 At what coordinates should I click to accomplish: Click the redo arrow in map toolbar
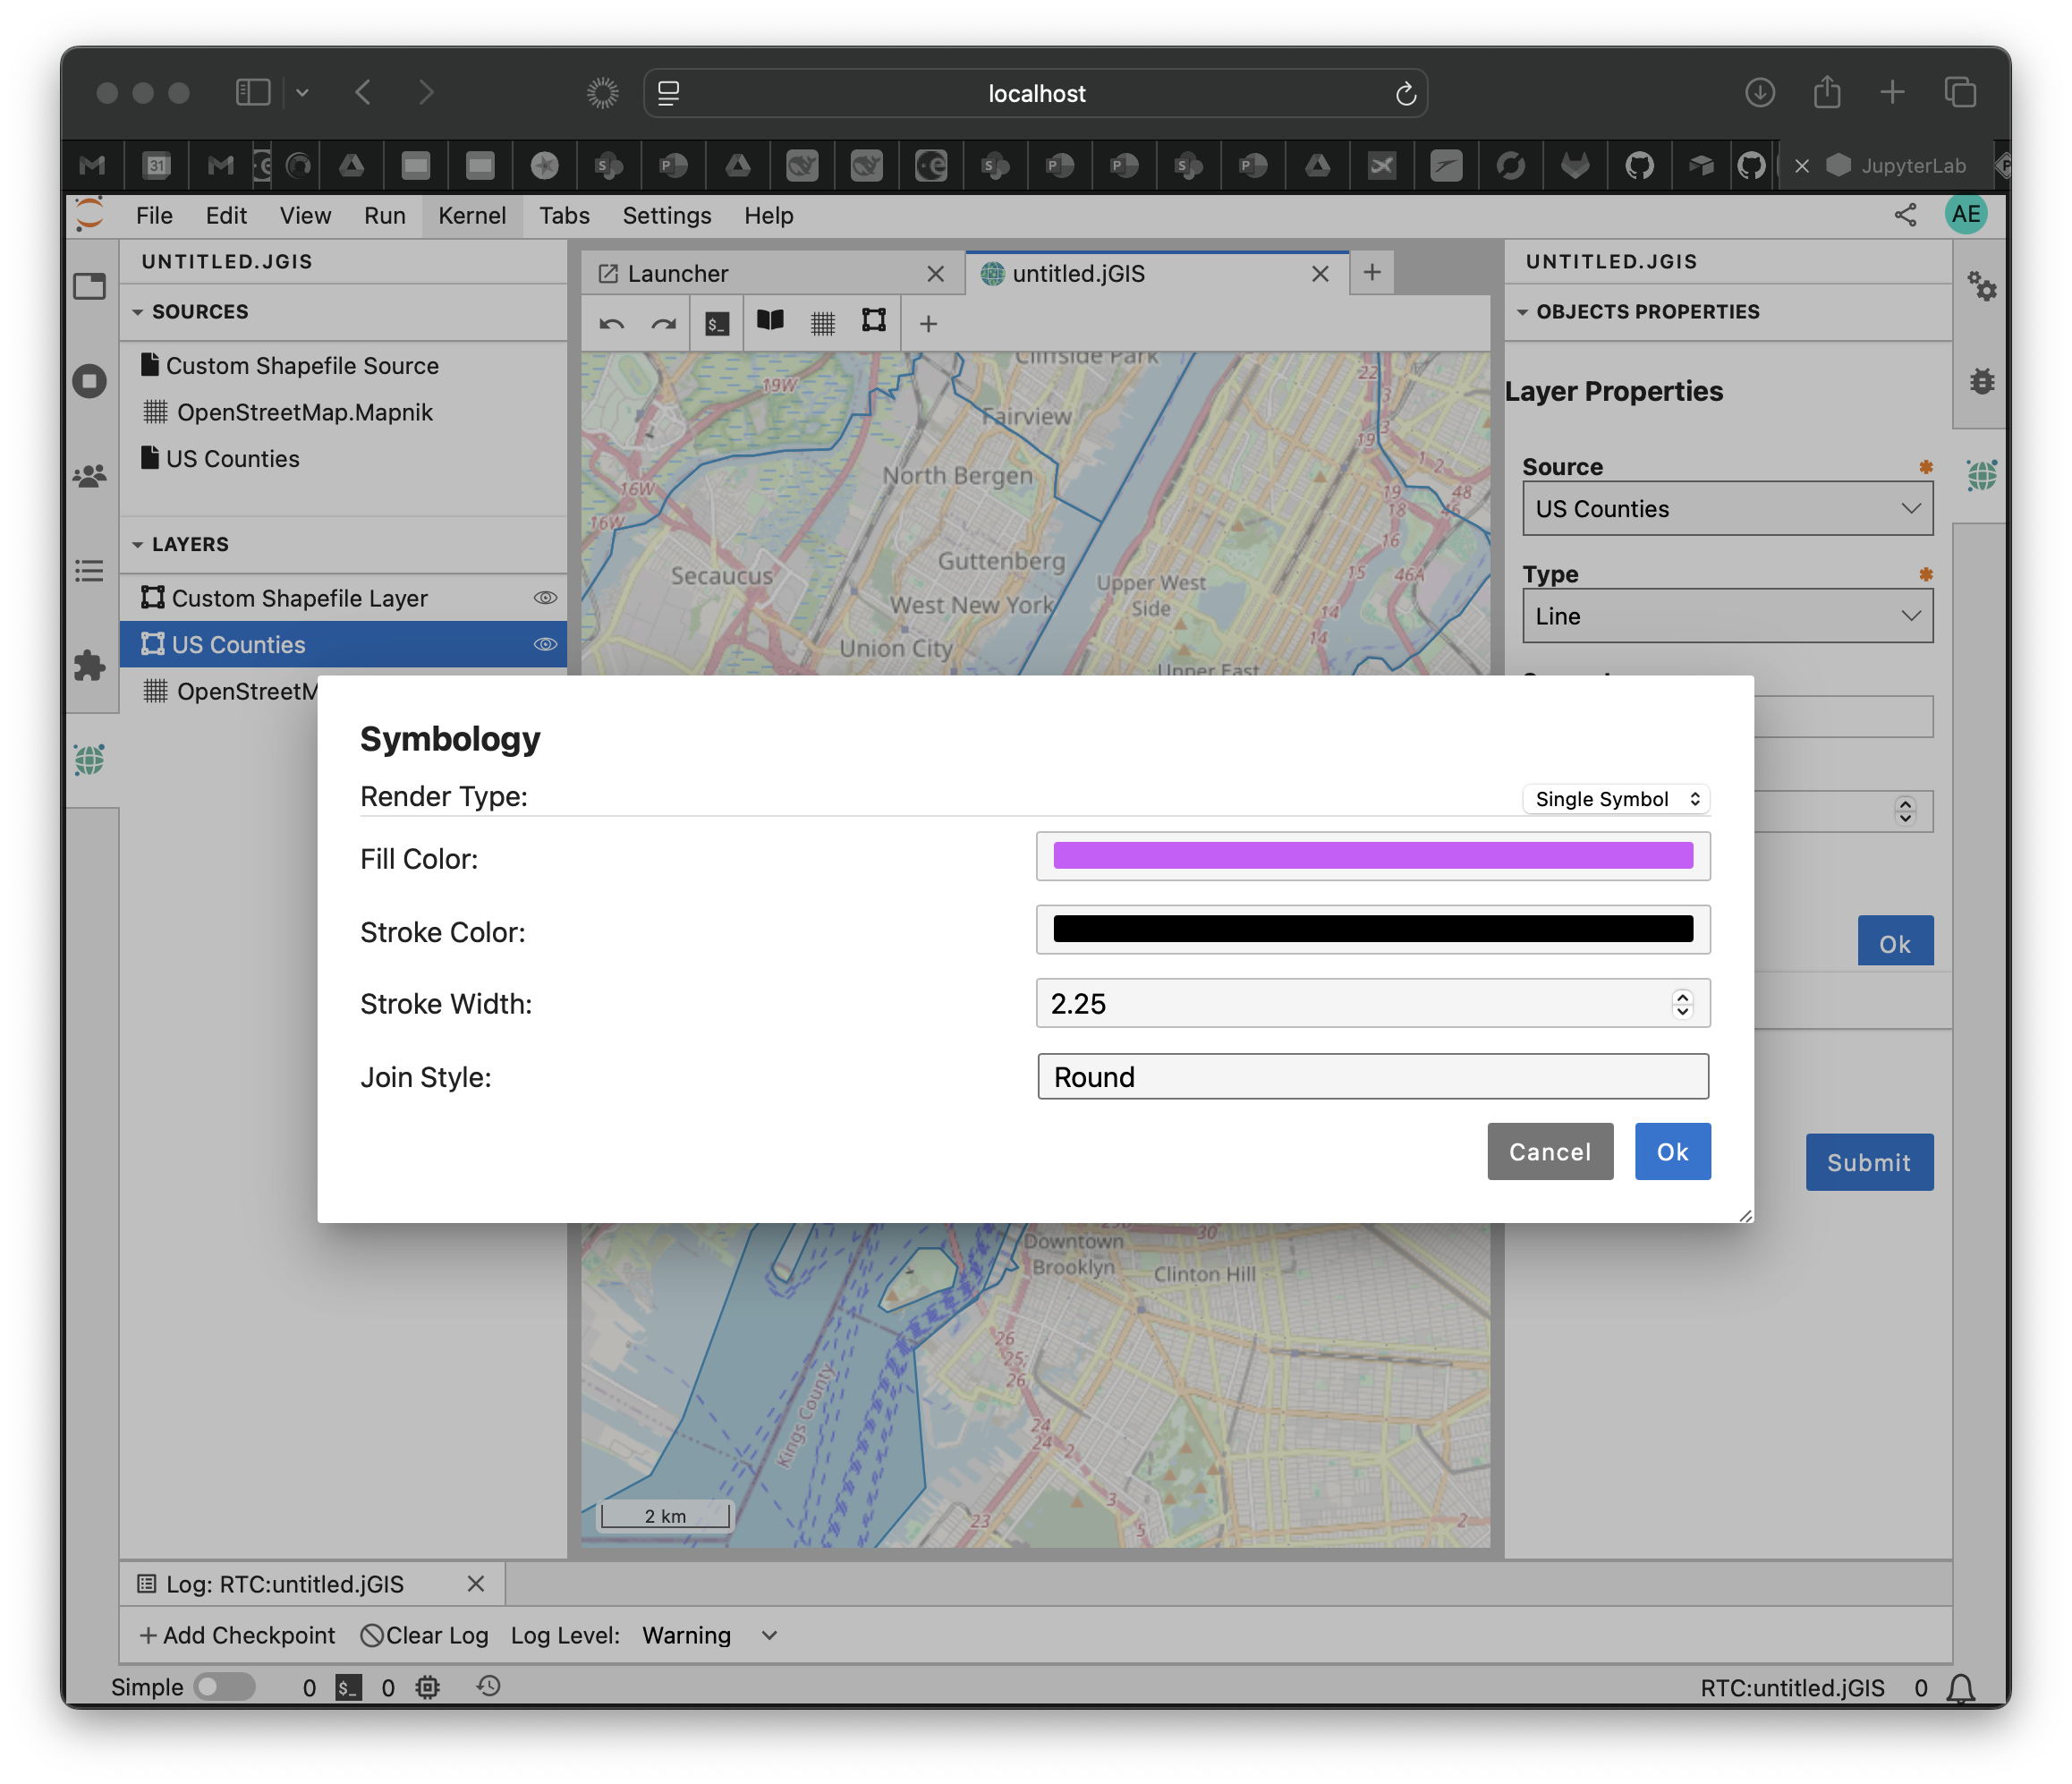(663, 324)
